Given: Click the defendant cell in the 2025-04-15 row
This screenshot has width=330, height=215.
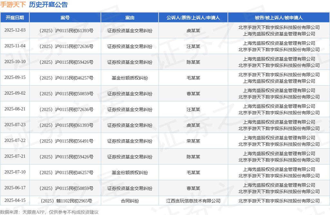Looking at the screenshot, I should coord(279,201).
